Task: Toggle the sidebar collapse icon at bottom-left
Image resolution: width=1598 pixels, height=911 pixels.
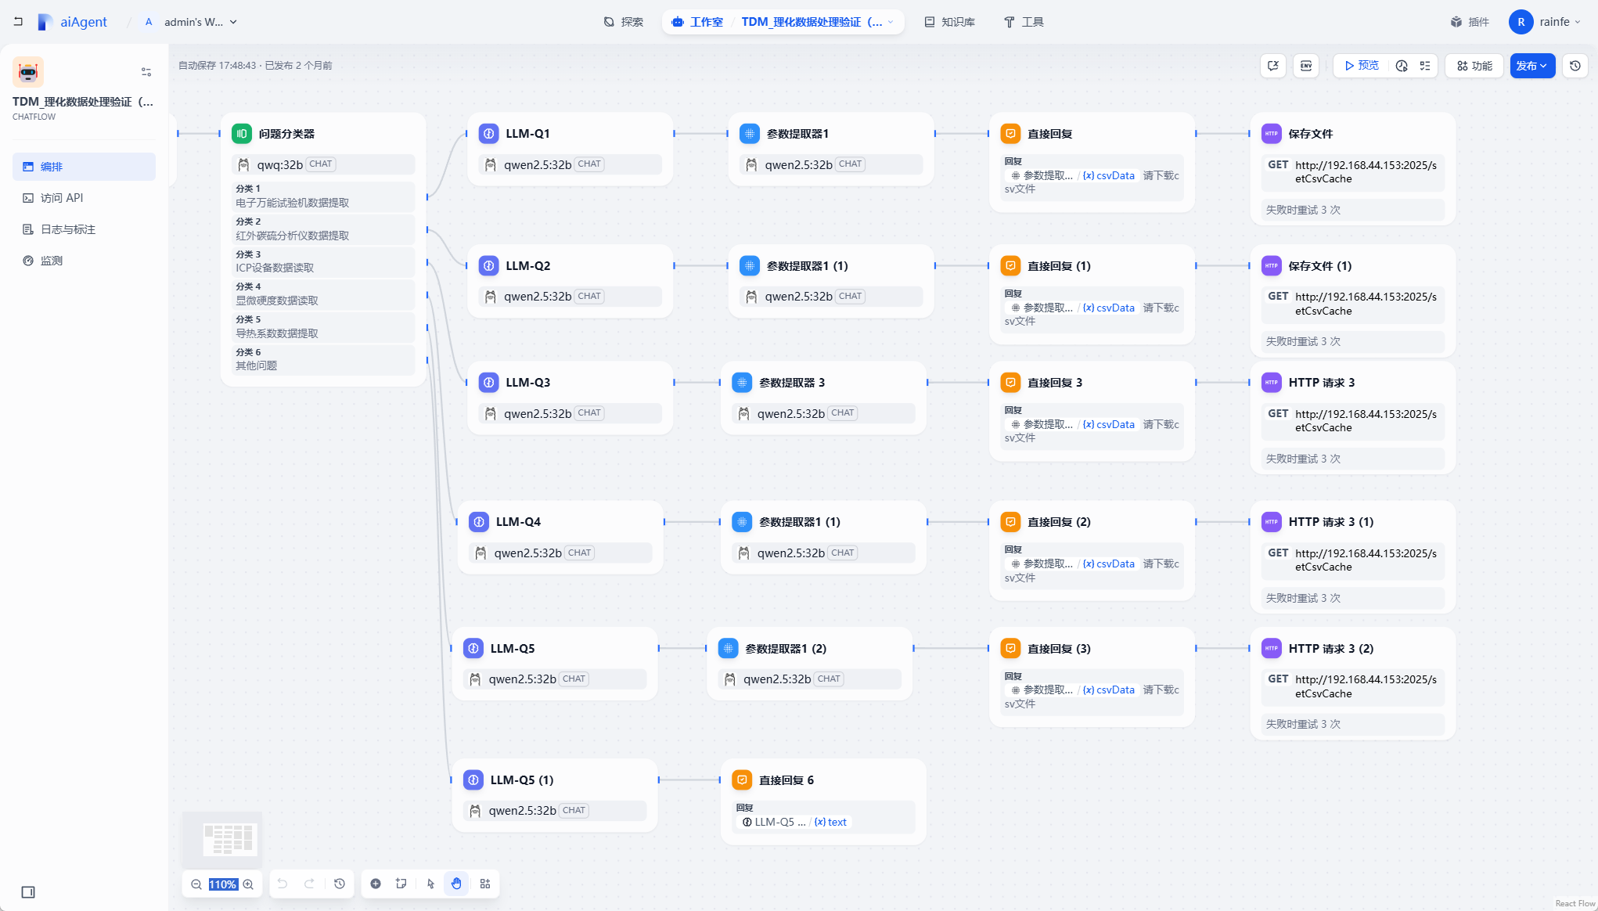Action: point(28,892)
